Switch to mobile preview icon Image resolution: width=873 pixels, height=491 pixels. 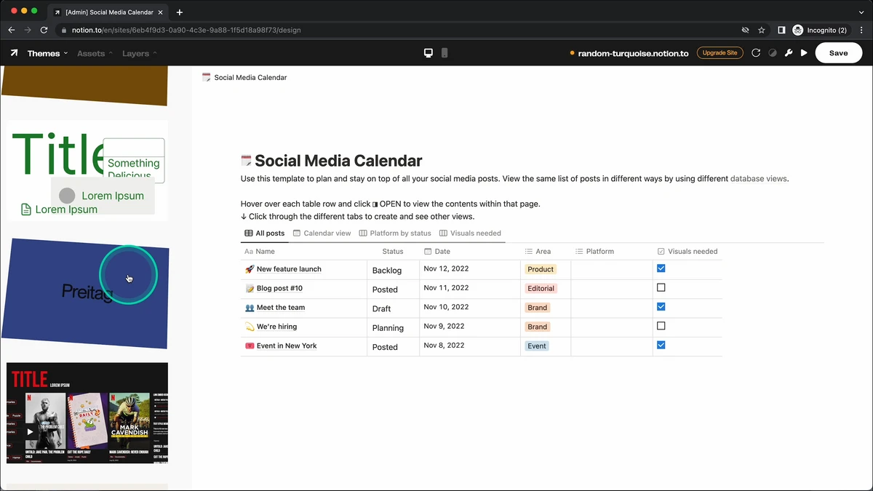click(445, 53)
